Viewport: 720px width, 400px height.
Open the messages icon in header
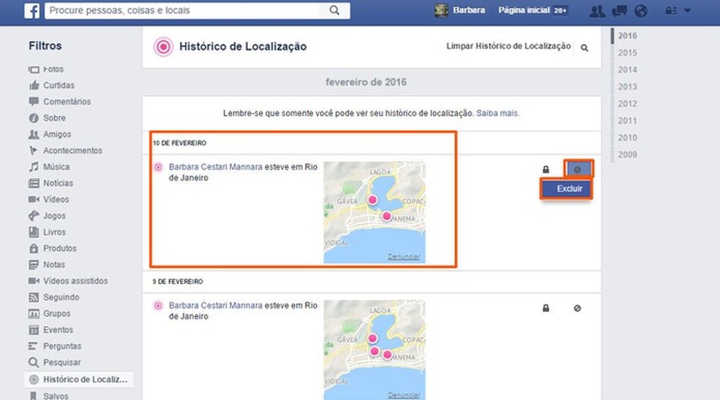(x=620, y=10)
